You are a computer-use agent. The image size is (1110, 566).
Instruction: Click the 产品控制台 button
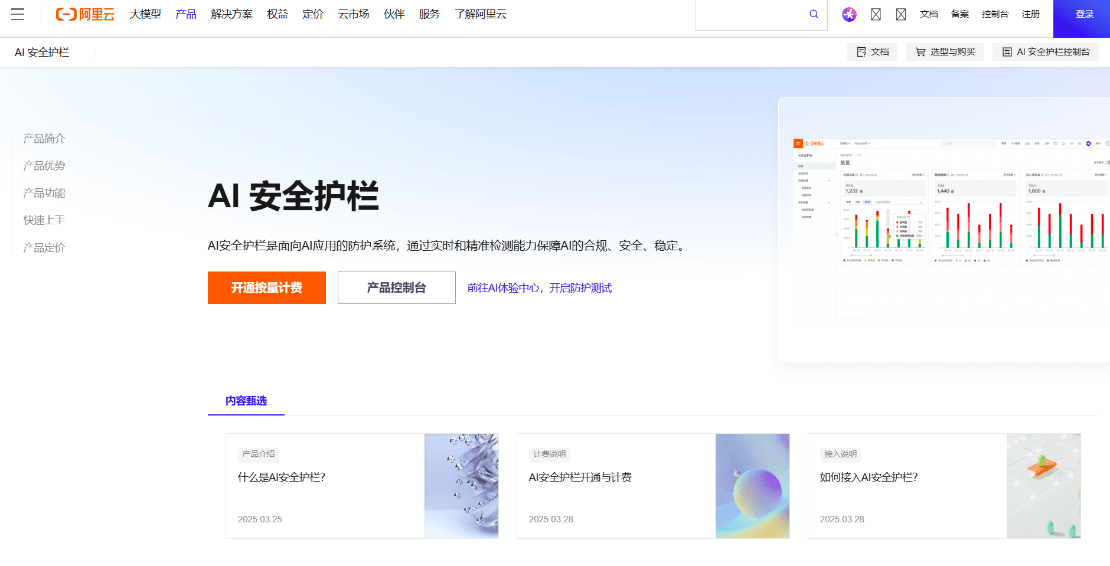(x=397, y=287)
